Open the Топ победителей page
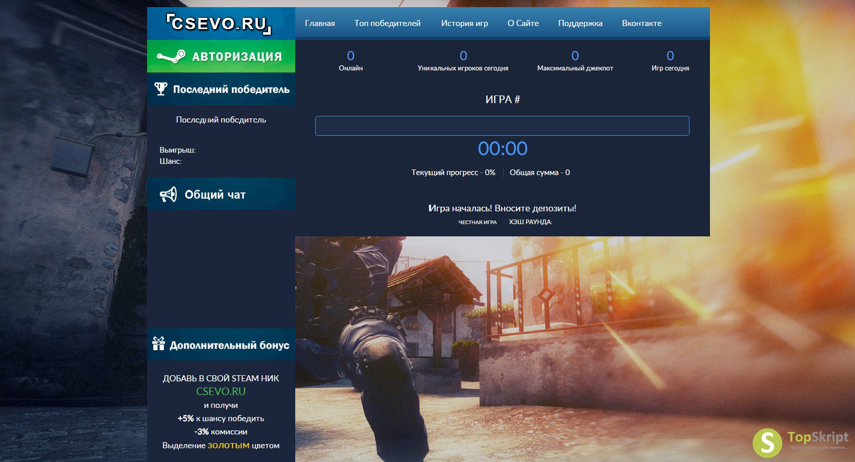 tap(388, 23)
